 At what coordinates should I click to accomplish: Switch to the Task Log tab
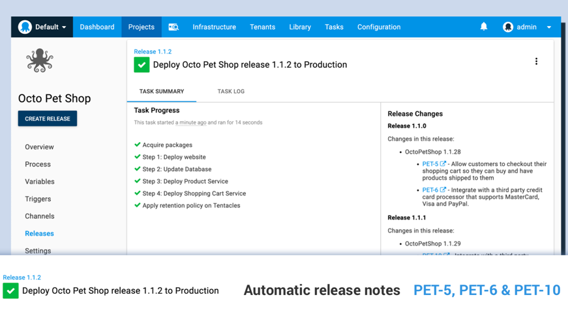231,91
